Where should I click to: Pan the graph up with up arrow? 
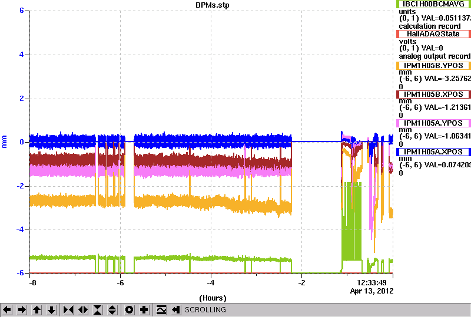click(37, 310)
